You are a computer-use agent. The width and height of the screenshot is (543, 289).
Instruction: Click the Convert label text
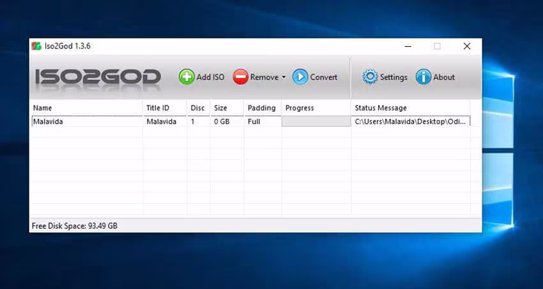click(x=323, y=77)
